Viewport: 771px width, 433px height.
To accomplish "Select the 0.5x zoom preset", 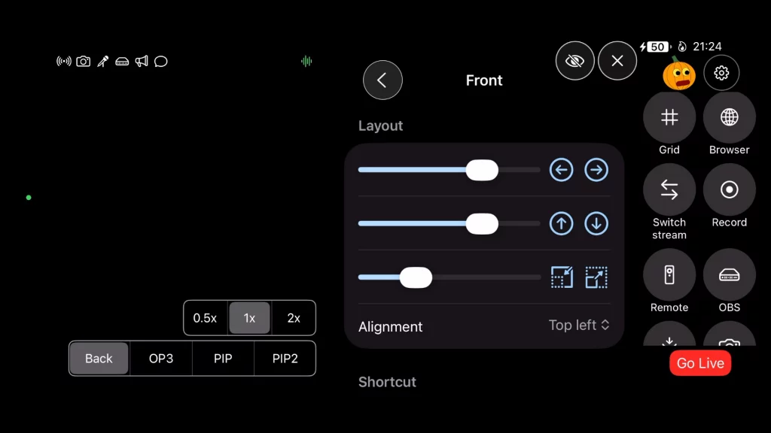I will [205, 318].
